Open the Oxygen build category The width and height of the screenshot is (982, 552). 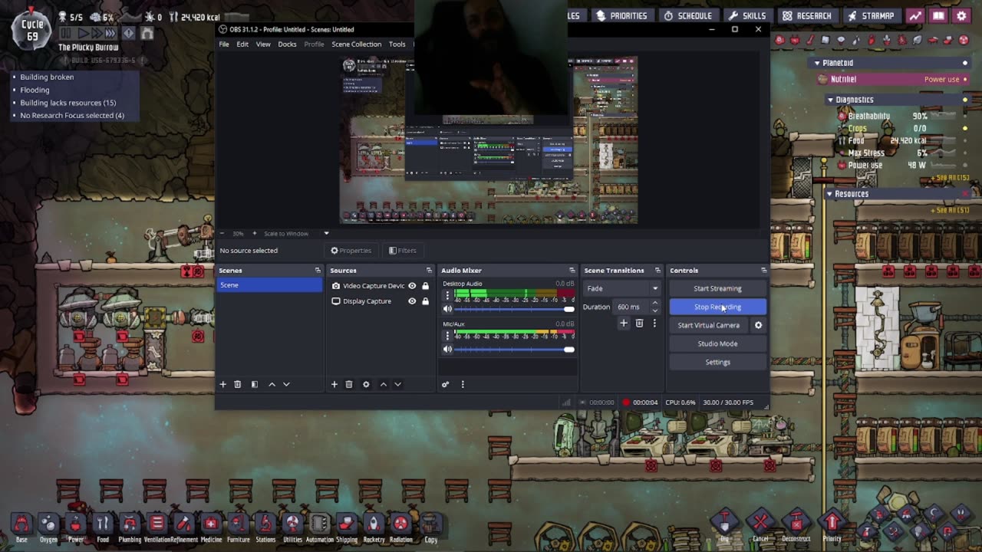click(48, 527)
